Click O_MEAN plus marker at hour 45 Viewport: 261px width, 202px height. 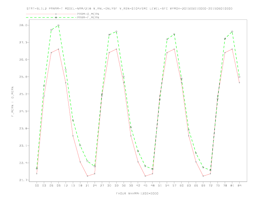[x=145, y=176]
